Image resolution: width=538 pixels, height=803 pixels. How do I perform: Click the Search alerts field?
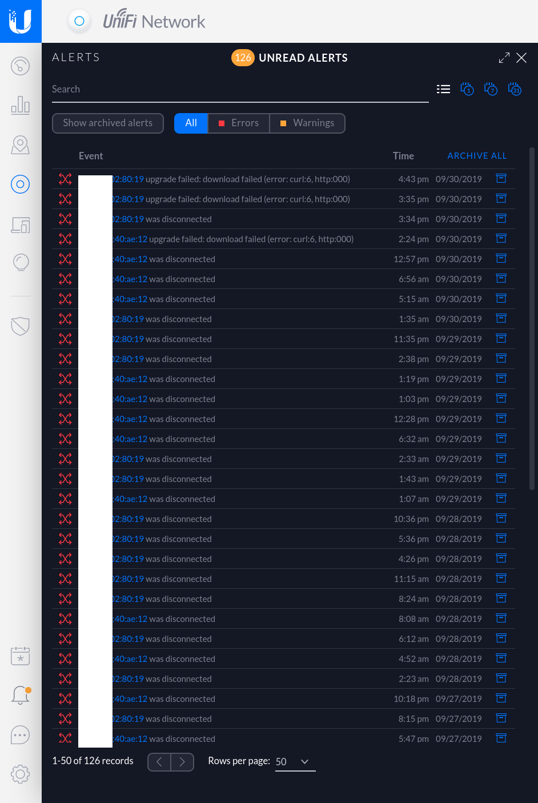[x=240, y=90]
